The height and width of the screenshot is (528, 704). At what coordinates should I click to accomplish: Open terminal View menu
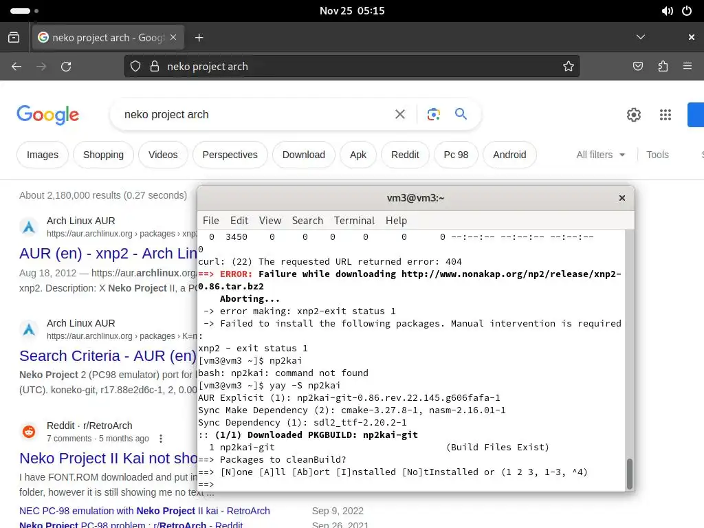[269, 221]
